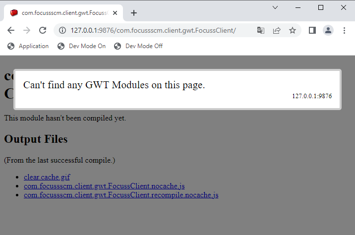
Task: Open the Google Translate icon
Action: [x=261, y=30]
